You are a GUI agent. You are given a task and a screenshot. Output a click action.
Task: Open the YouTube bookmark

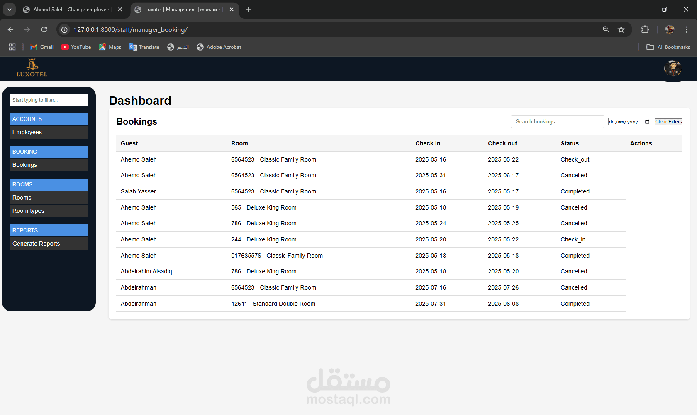click(76, 47)
